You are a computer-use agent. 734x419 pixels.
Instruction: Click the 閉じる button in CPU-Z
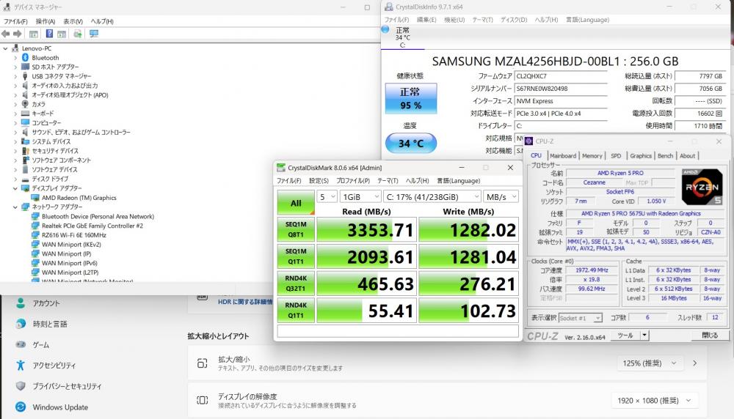(x=710, y=335)
